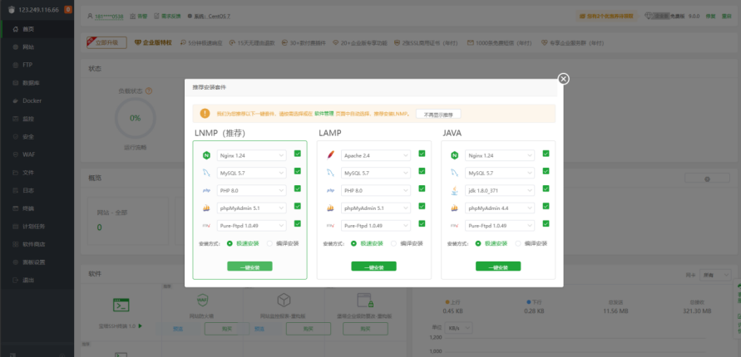The height and width of the screenshot is (357, 741).
Task: Click 一键安装 button in LAMP panel
Action: click(373, 267)
